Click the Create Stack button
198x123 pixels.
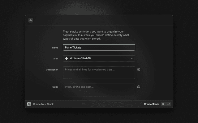[151, 104]
